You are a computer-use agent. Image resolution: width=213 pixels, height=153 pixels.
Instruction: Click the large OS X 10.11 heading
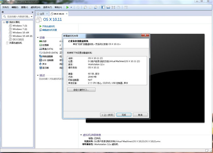[x=53, y=20]
